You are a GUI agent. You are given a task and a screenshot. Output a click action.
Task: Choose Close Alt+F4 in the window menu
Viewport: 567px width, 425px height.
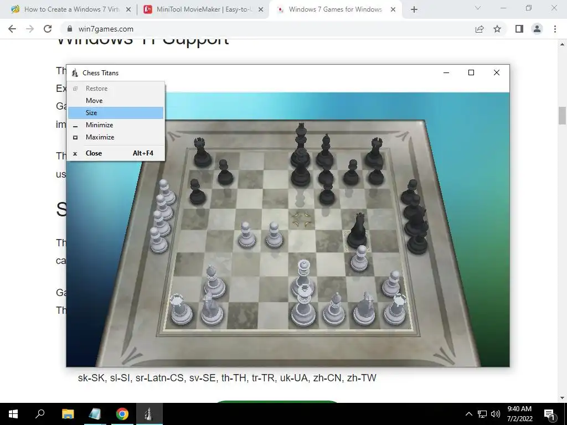[x=116, y=153]
